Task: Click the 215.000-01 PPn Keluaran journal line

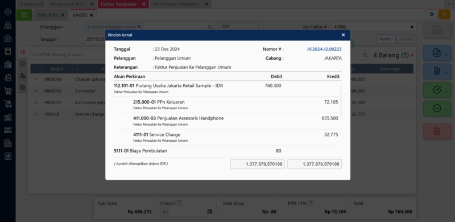Action: (226, 105)
